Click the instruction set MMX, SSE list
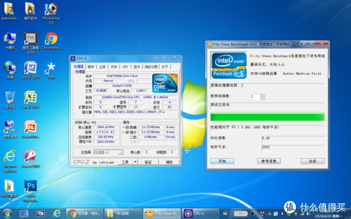This screenshot has height=219, width=351. point(135,113)
